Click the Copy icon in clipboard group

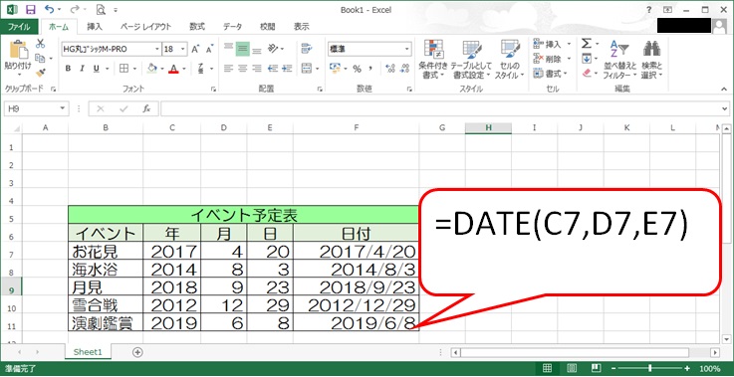[x=40, y=58]
